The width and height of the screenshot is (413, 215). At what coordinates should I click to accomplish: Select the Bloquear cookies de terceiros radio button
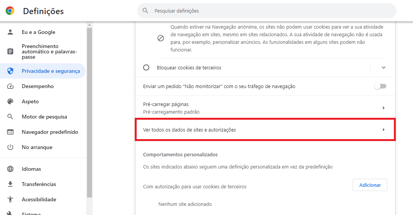tap(146, 67)
